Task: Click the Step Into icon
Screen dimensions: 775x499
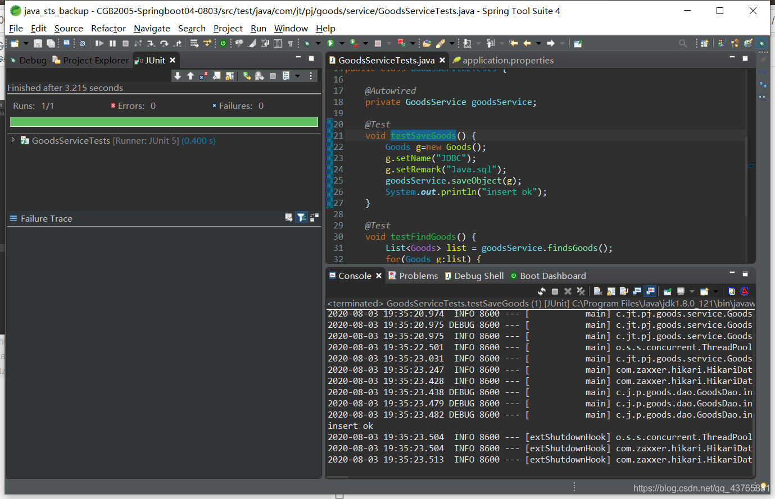Action: (151, 43)
